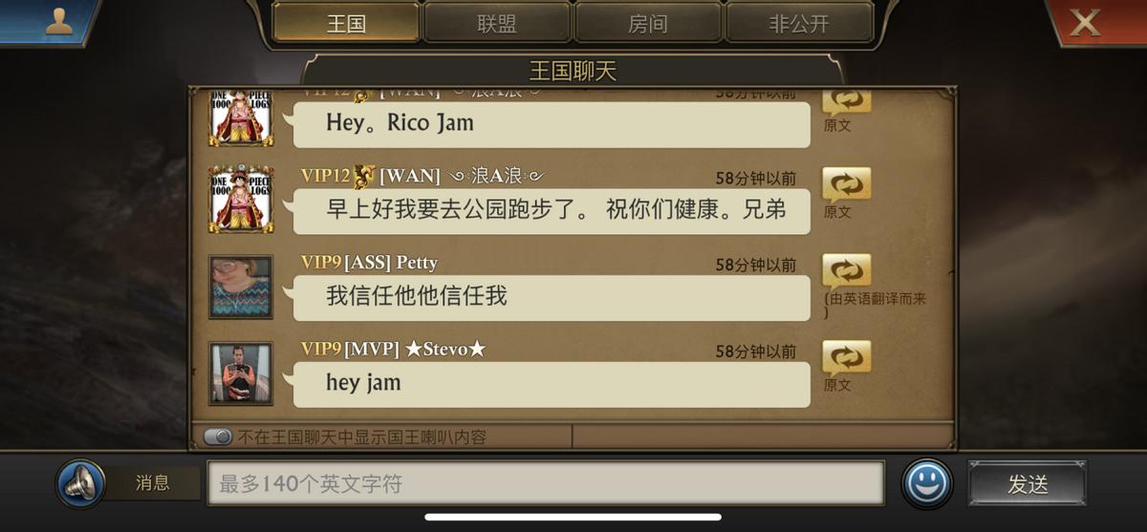Focus the 最多140个英文字符 message field

(x=546, y=483)
